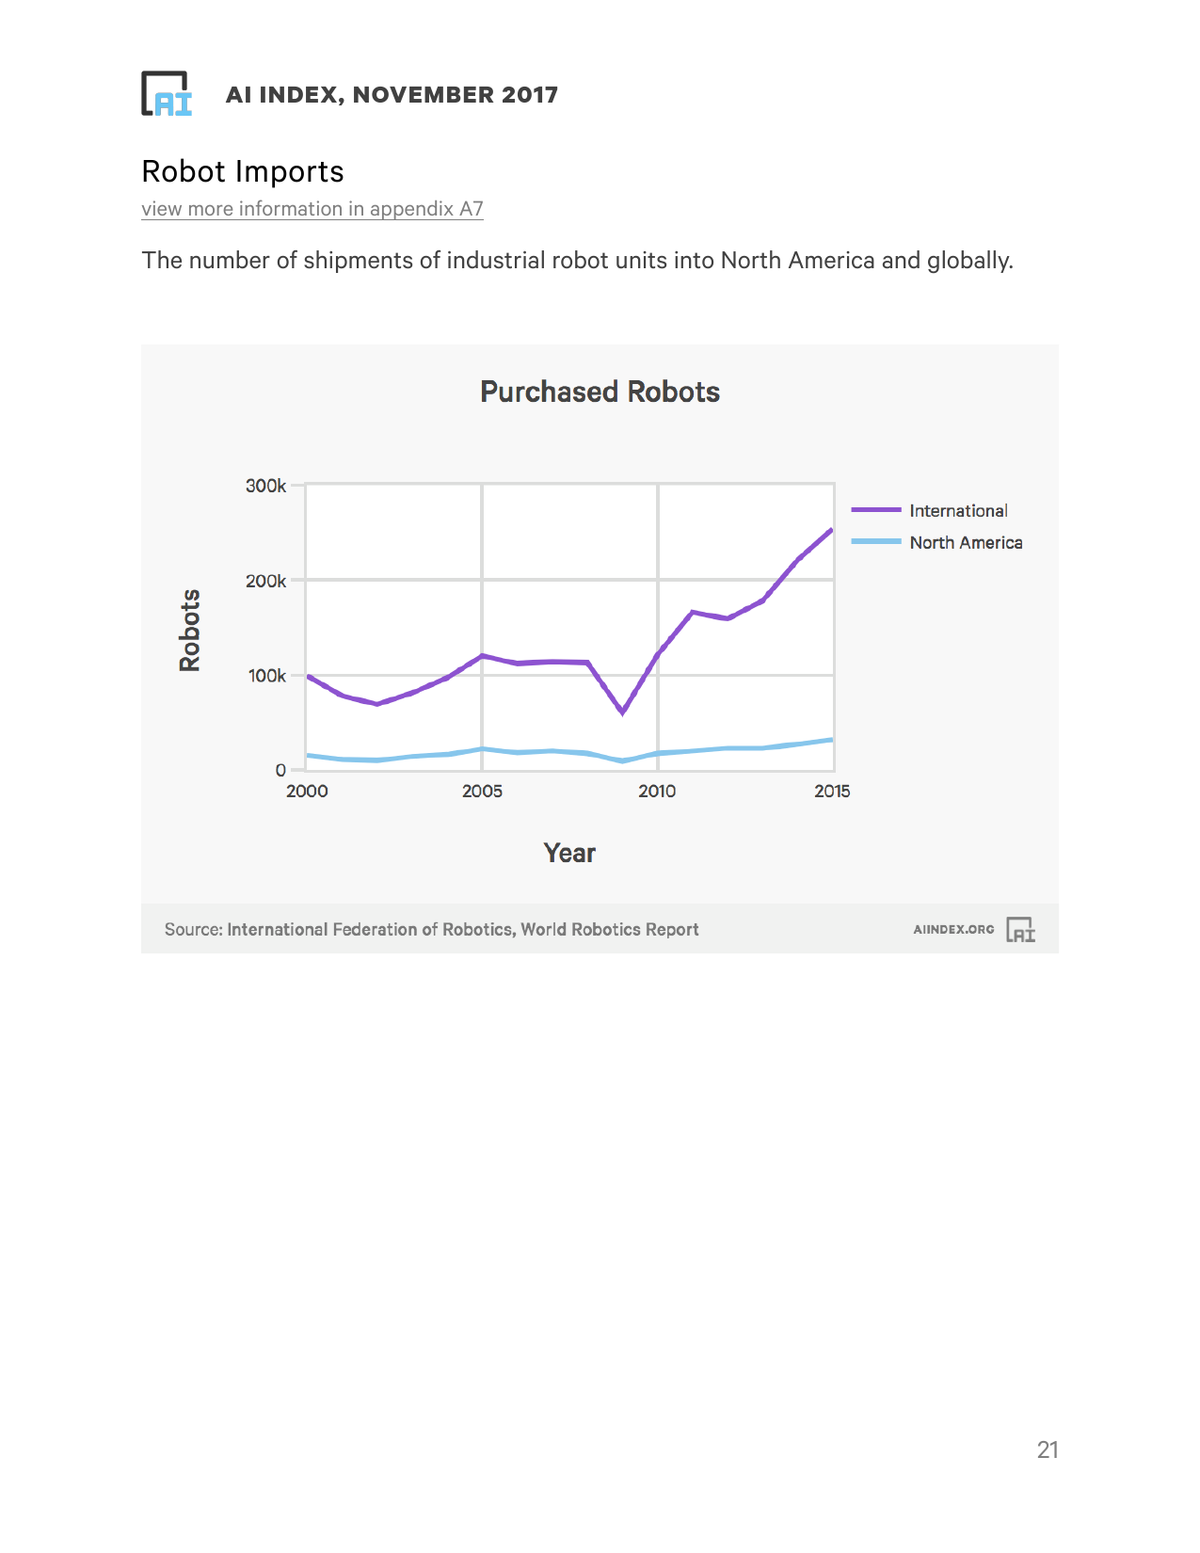This screenshot has width=1200, height=1553.
Task: Click the small AI logo in chart footer
Action: pos(1020,930)
